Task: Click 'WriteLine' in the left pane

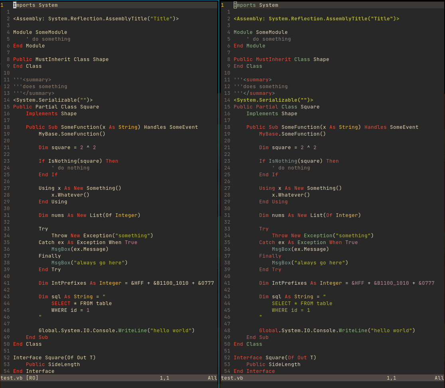Action: tap(133, 331)
